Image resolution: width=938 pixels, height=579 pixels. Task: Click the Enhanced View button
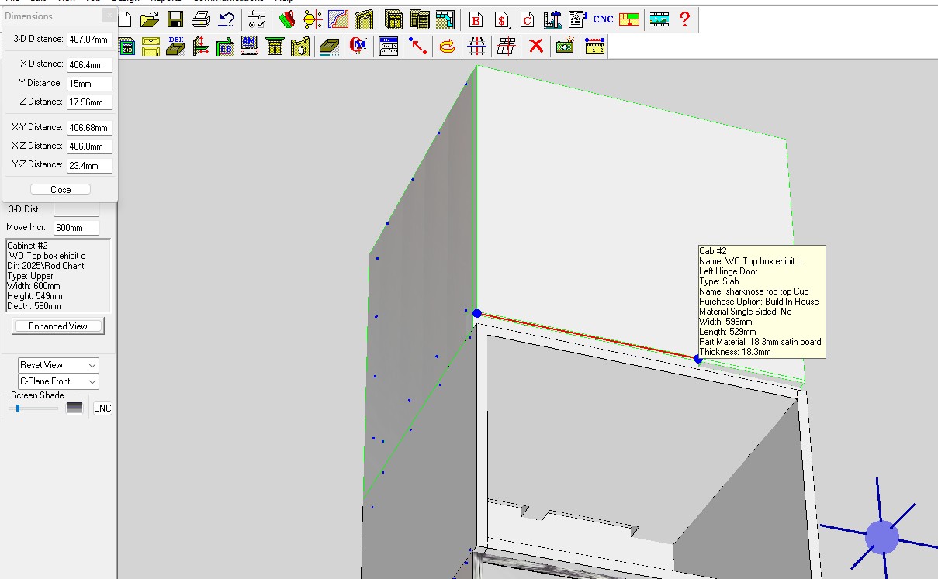(x=58, y=326)
